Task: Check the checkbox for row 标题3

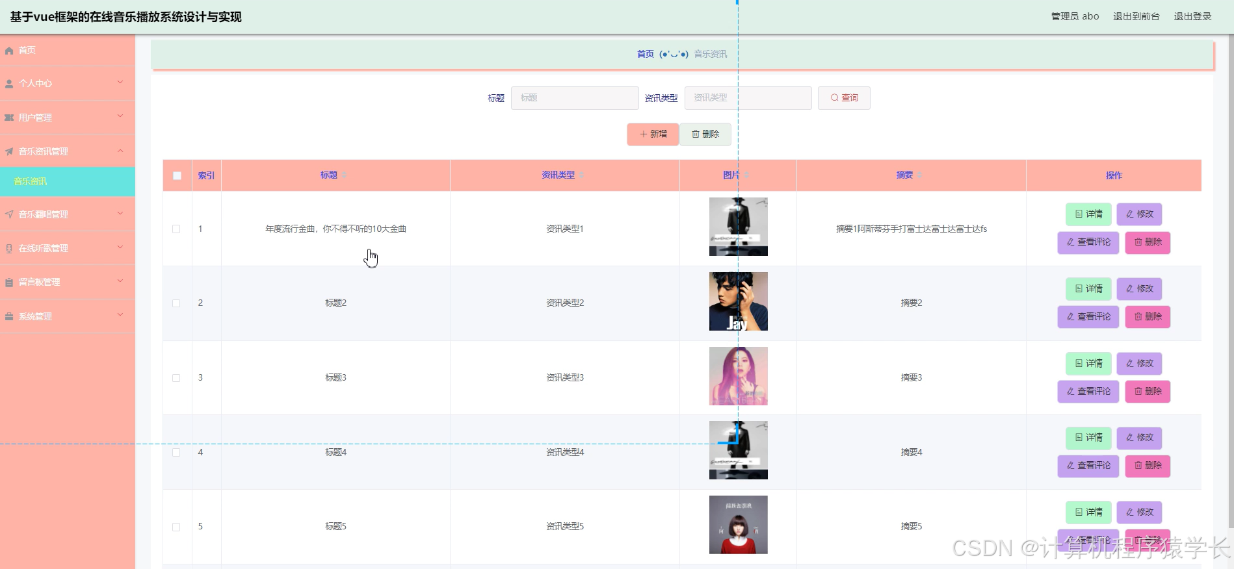Action: pos(176,378)
